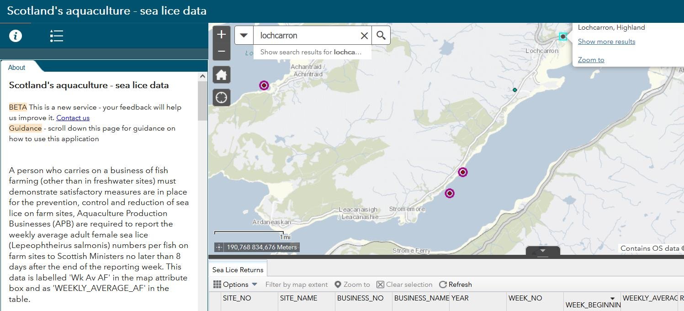
Task: Open the search source dropdown arrow
Action: click(x=244, y=35)
